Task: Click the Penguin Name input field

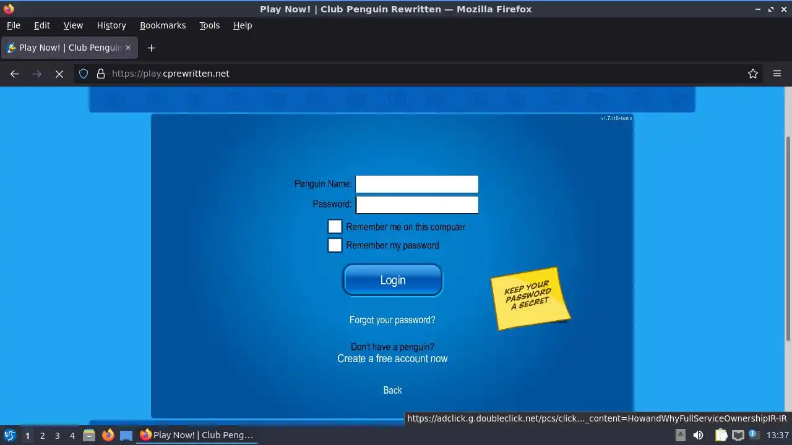Action: pos(416,184)
